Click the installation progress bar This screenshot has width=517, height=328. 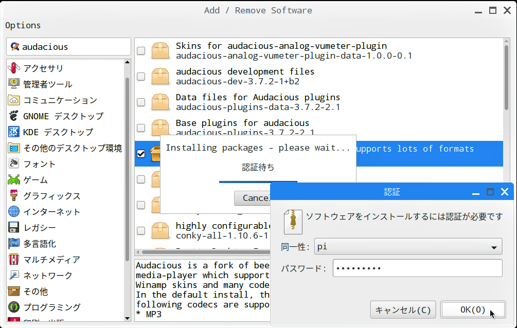258,181
